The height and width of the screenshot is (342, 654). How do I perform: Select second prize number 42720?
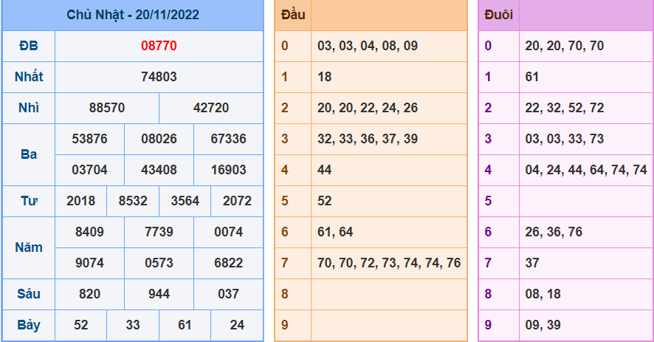coord(211,108)
